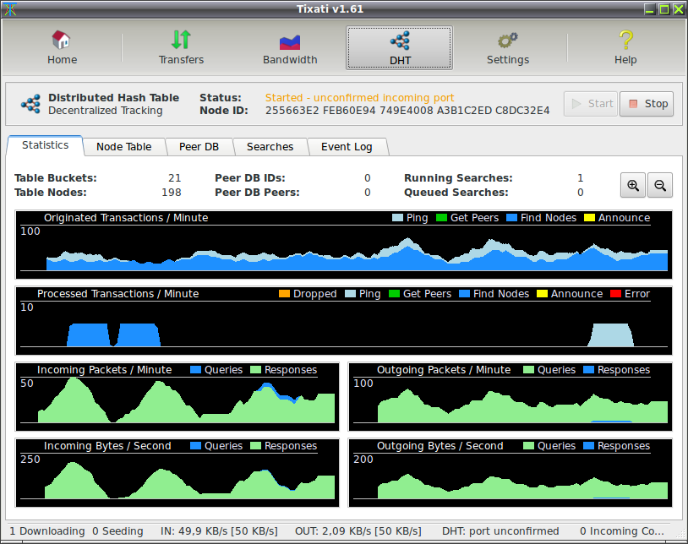The width and height of the screenshot is (688, 544).
Task: Open the Searches tab
Action: [270, 147]
